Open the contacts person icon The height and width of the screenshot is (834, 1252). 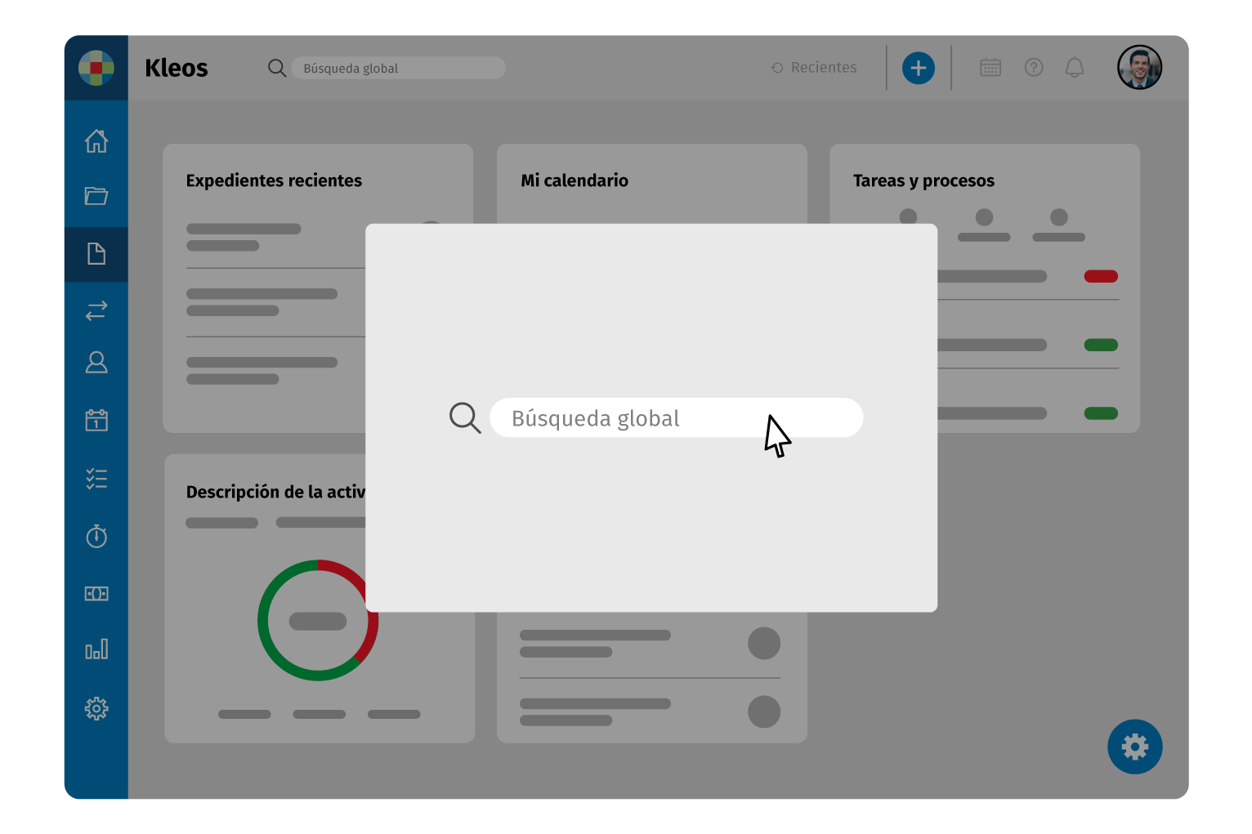(96, 363)
